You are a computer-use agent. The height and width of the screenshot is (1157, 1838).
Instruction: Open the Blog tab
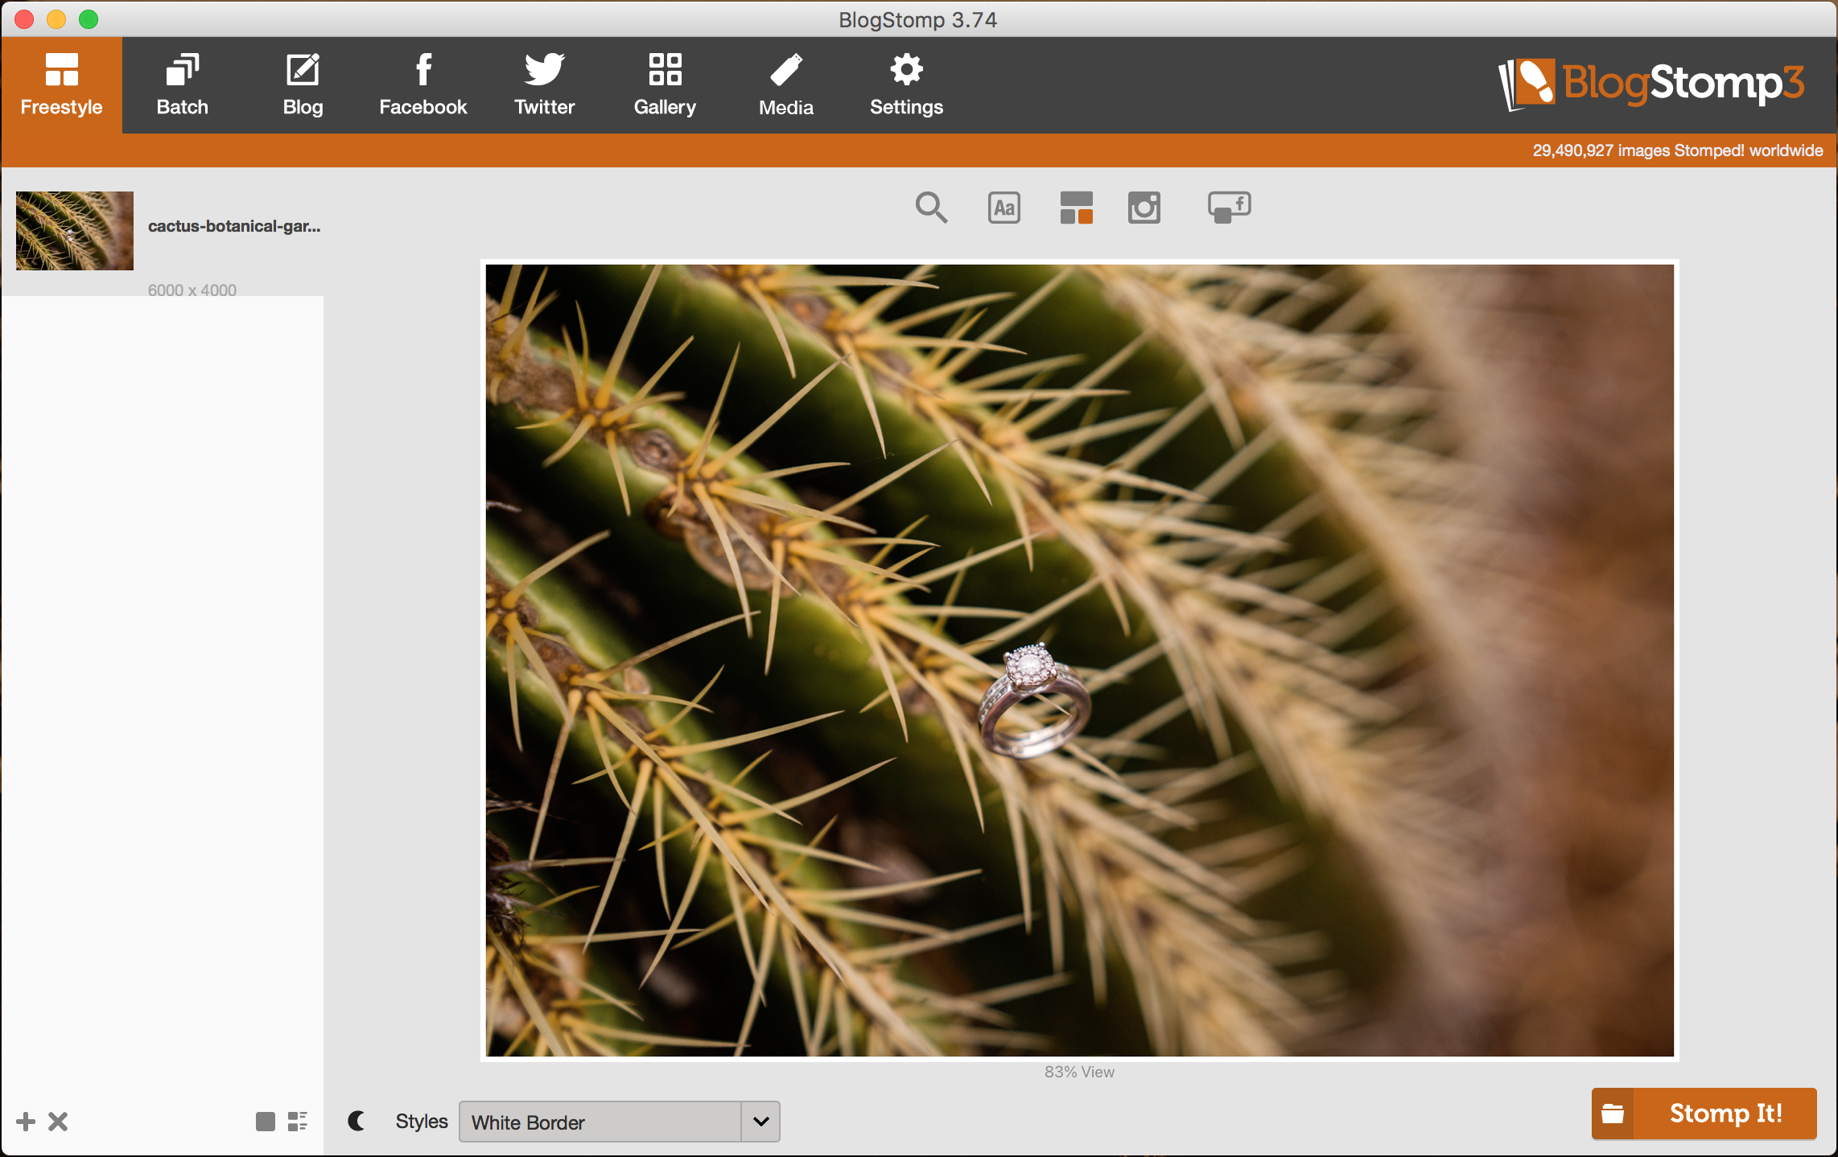pos(303,85)
